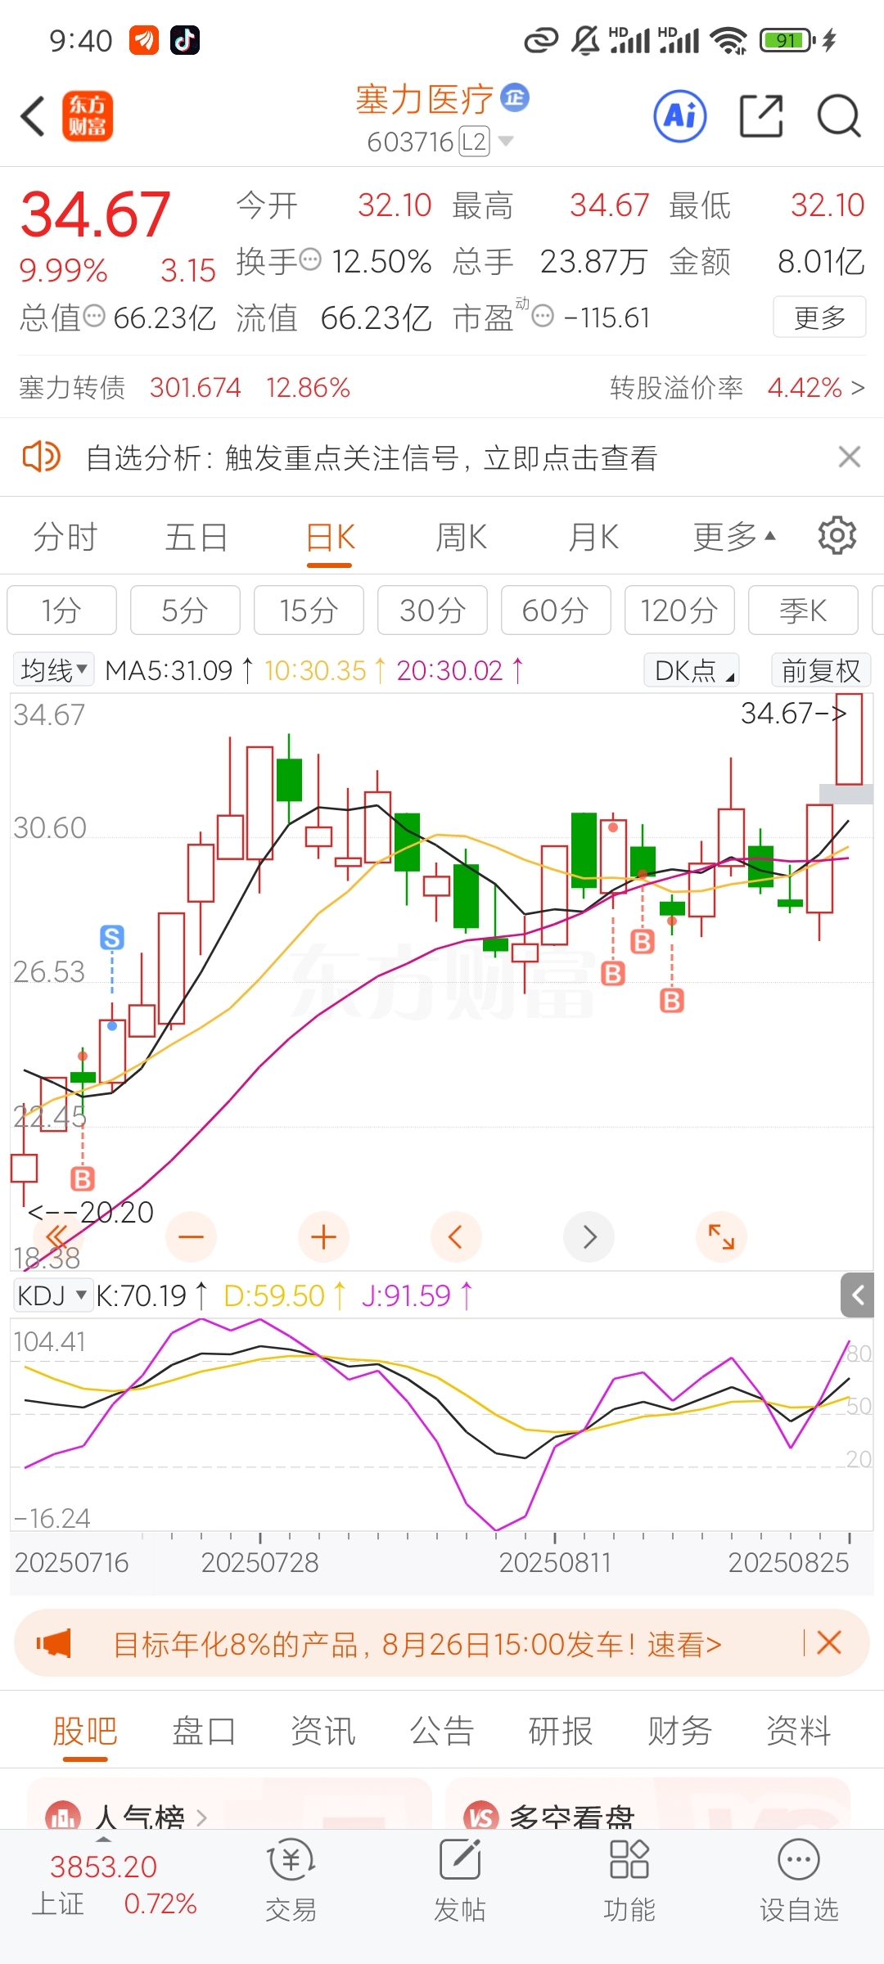Open 交易 in bottom bar

coord(291,1880)
